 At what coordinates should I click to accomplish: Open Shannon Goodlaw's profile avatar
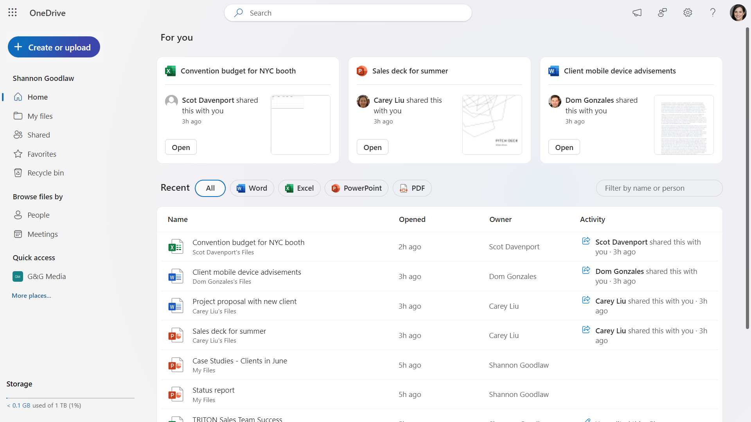pos(738,13)
